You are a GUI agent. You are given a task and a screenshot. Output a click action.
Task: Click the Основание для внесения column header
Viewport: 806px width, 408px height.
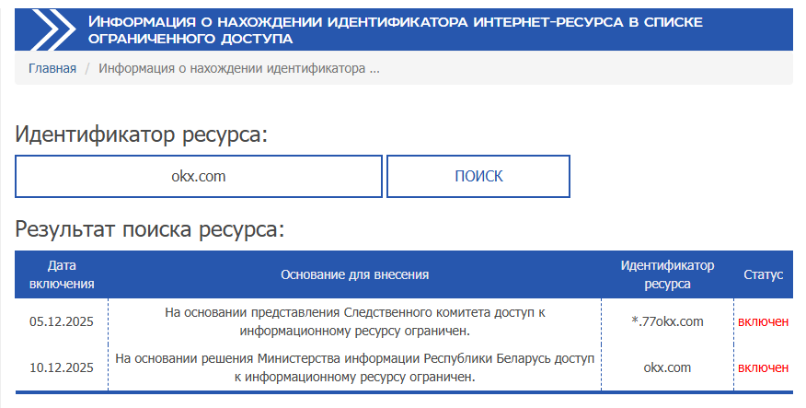tap(354, 274)
